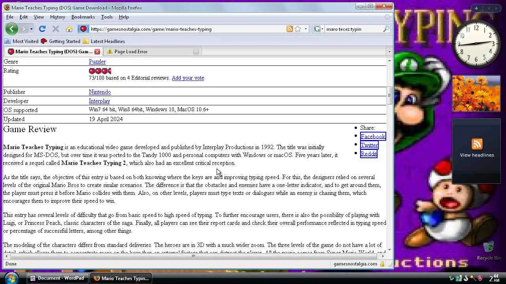506x284 pixels.
Task: Click the Forward navigation arrow
Action: (24, 29)
